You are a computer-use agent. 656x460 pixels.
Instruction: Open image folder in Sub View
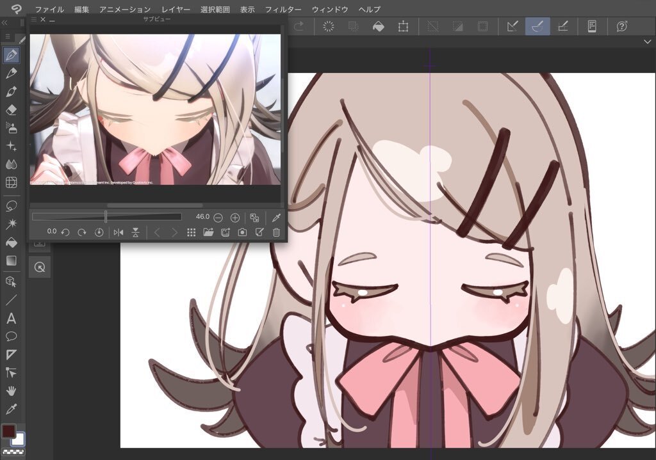click(x=208, y=232)
